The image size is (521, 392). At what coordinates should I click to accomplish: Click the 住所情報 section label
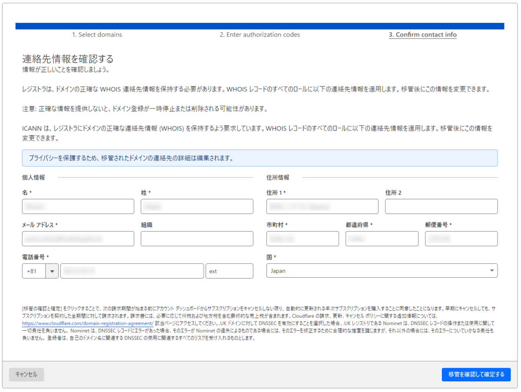click(278, 177)
